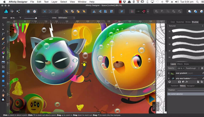Select the 64 size textured brush

pos(188,57)
